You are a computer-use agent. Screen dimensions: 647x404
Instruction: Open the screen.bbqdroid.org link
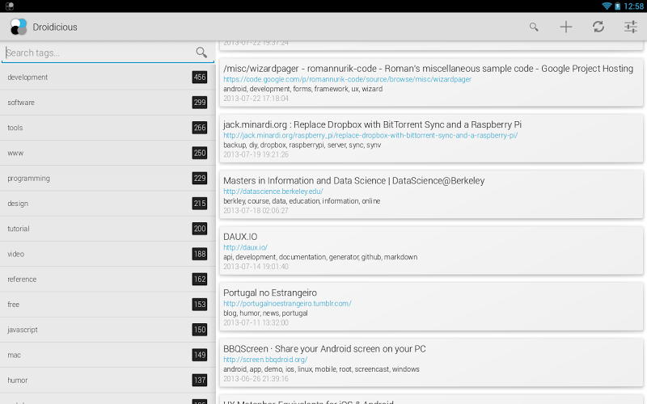coord(265,360)
